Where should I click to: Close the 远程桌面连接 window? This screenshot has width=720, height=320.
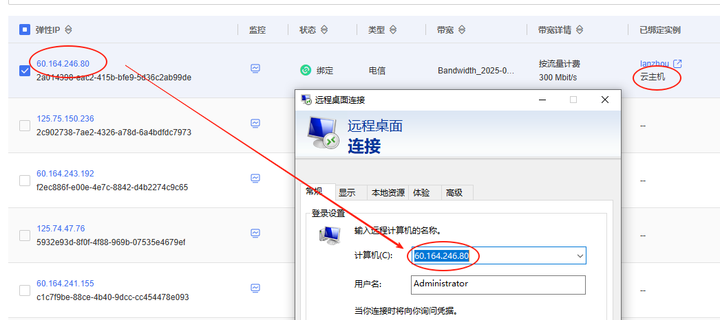coord(605,100)
